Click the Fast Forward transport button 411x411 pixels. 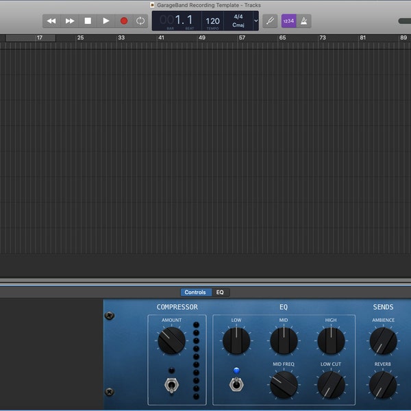70,21
